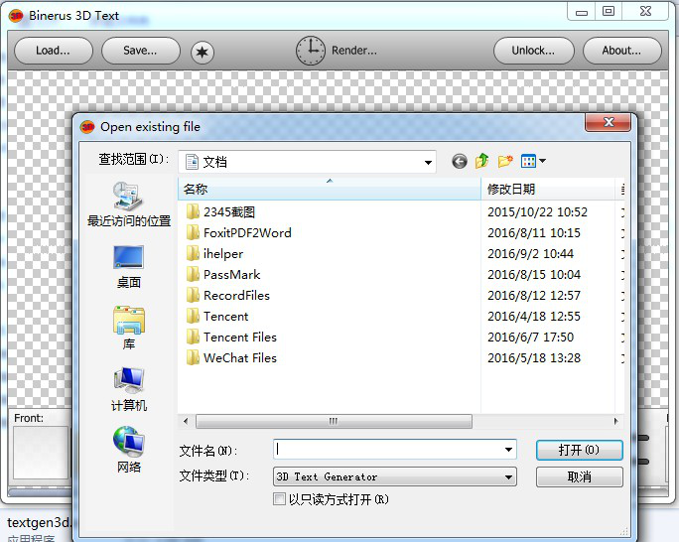Click date 2016/6/7 17:50

[x=530, y=337]
